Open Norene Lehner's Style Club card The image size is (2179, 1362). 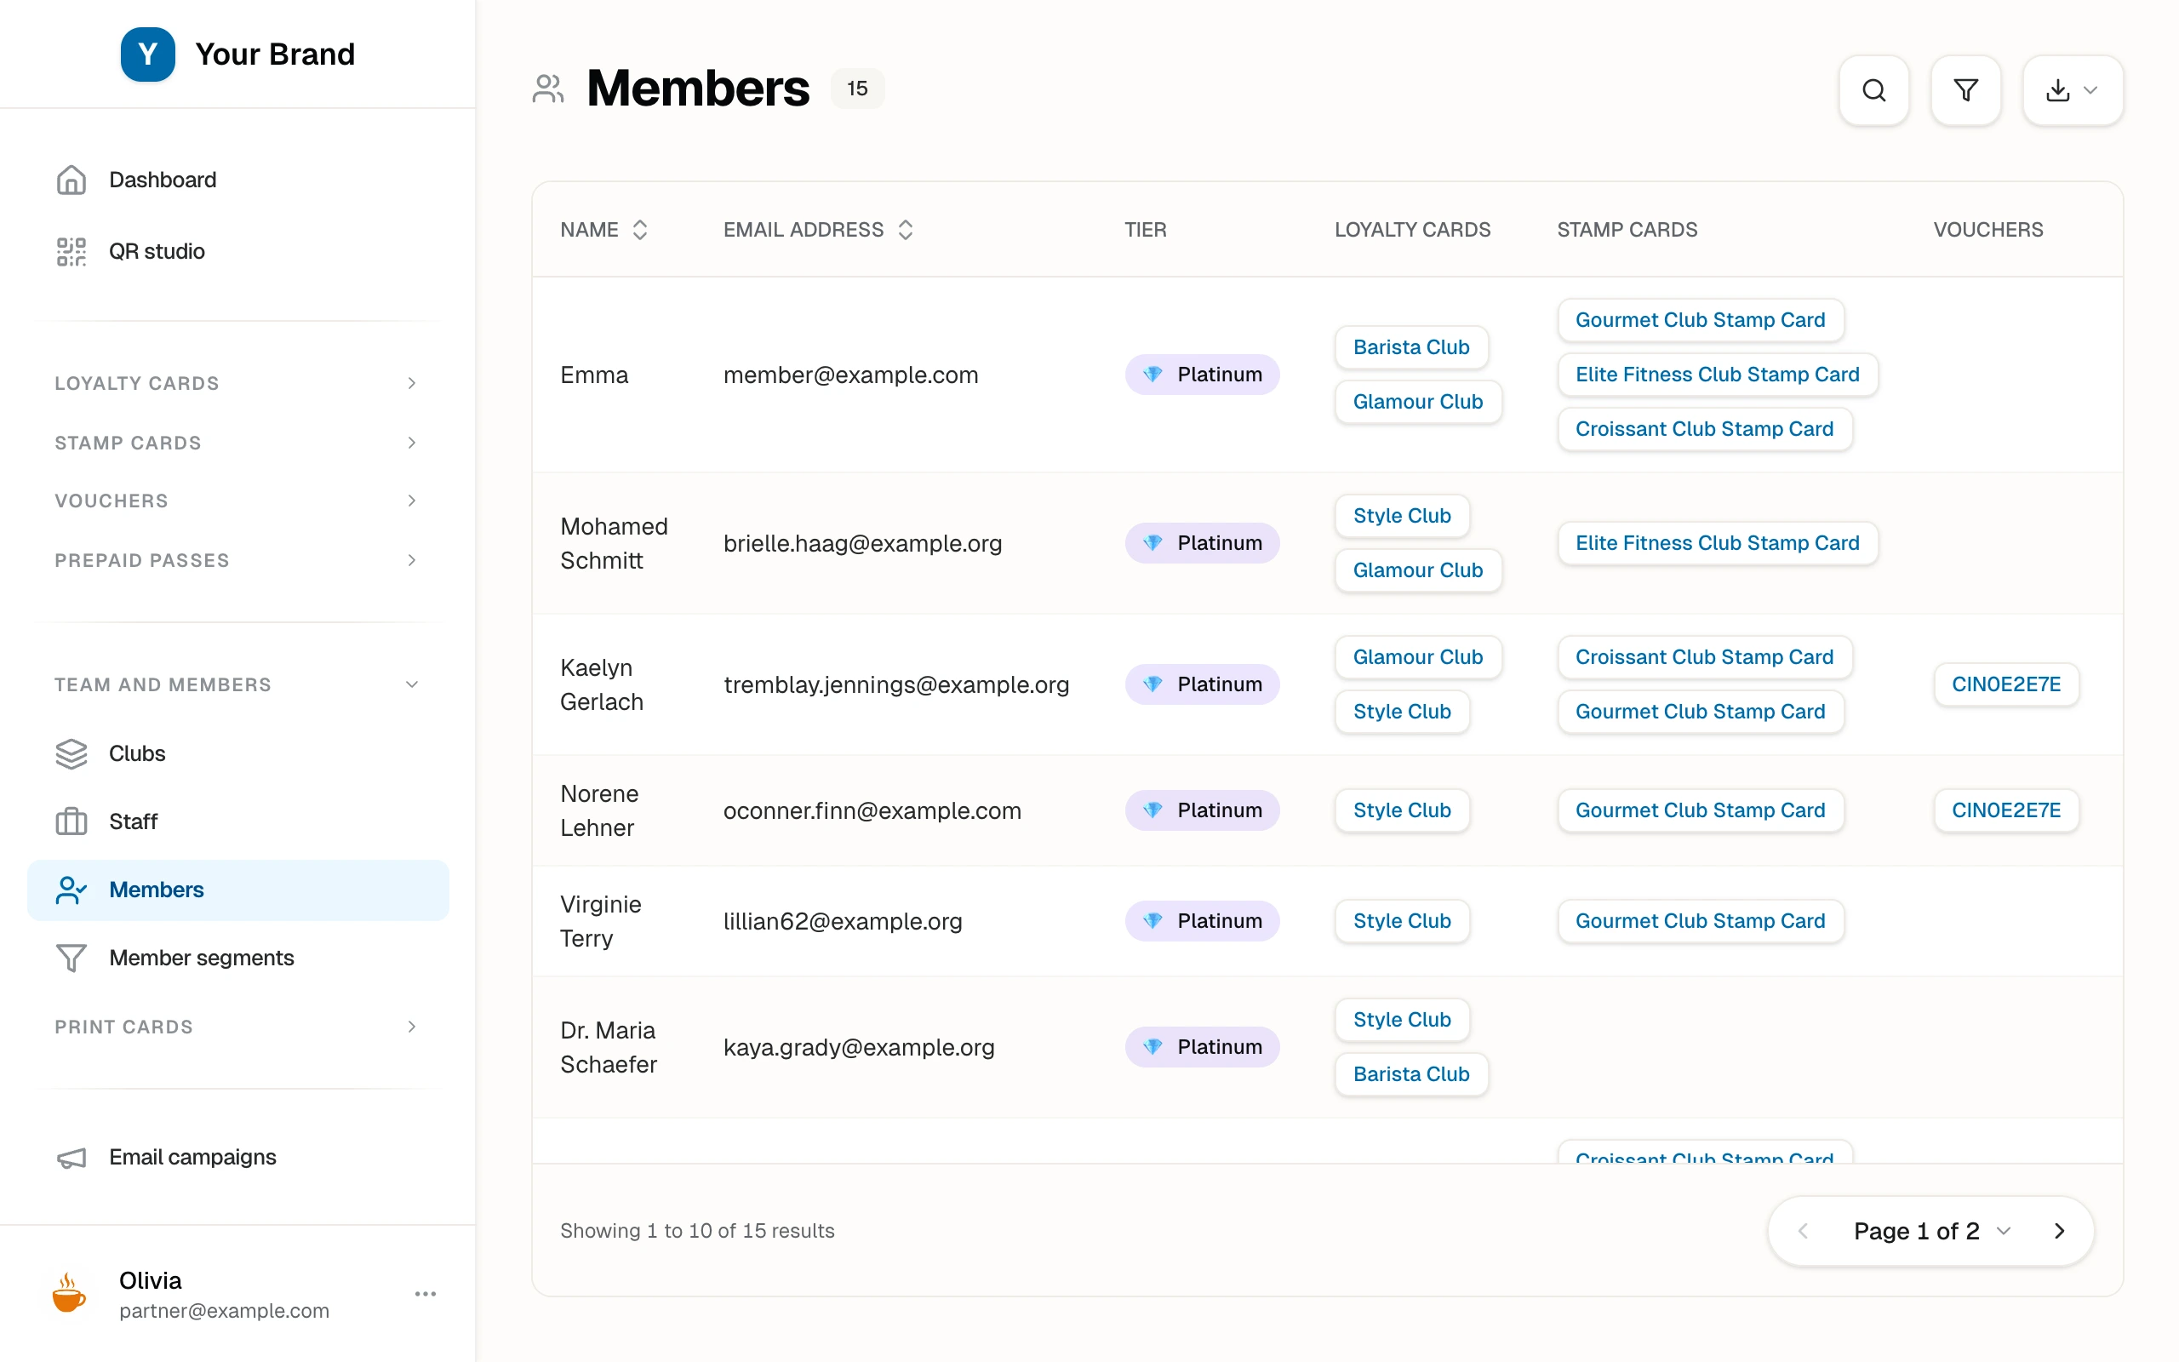[1402, 810]
